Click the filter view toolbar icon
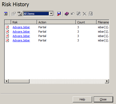Screen dimensions: 116x104 tap(20, 14)
